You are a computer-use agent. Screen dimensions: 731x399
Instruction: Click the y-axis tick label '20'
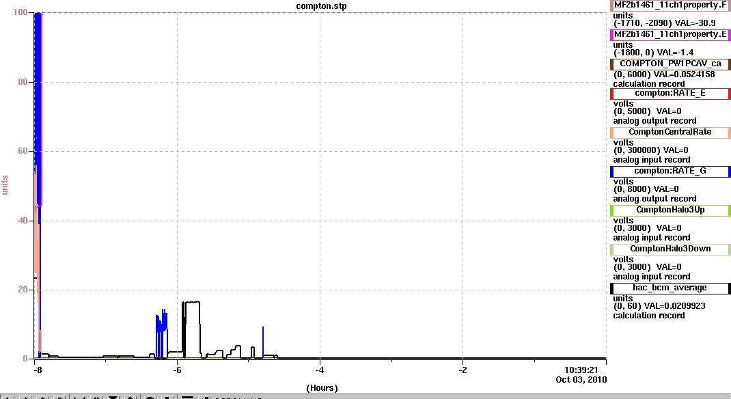point(23,290)
